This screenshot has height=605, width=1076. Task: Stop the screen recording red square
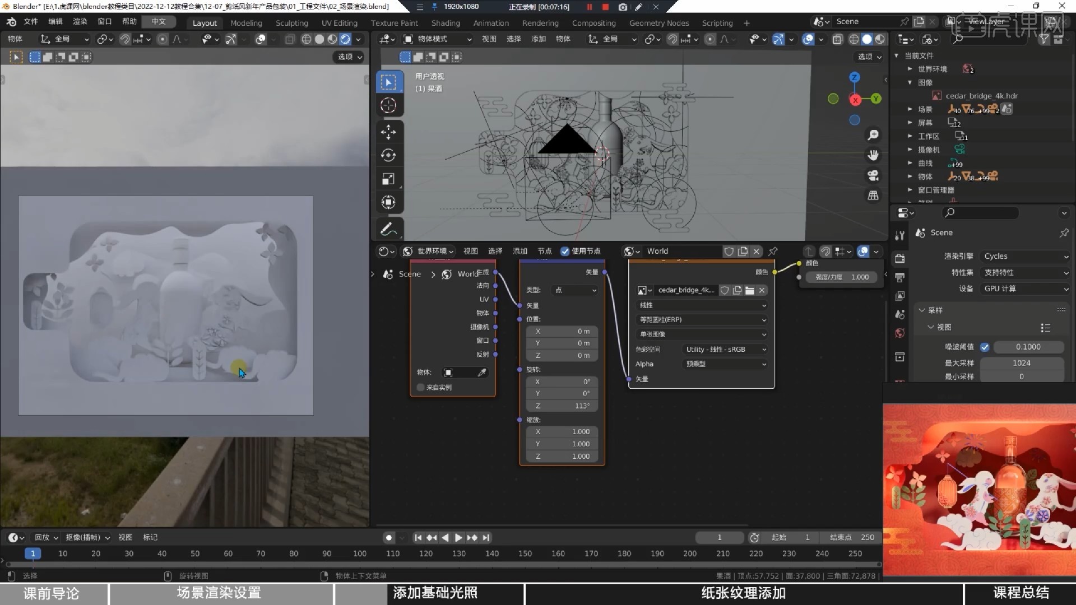(605, 7)
